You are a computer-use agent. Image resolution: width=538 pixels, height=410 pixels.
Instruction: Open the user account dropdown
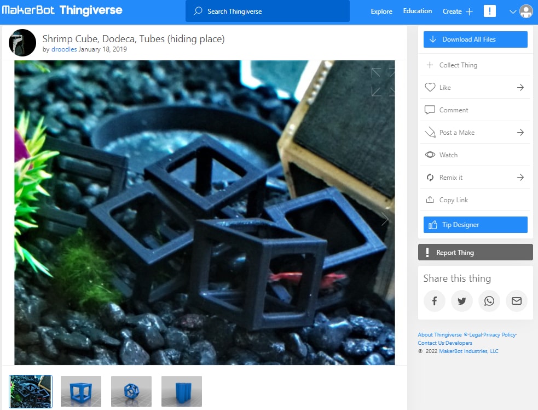point(513,11)
